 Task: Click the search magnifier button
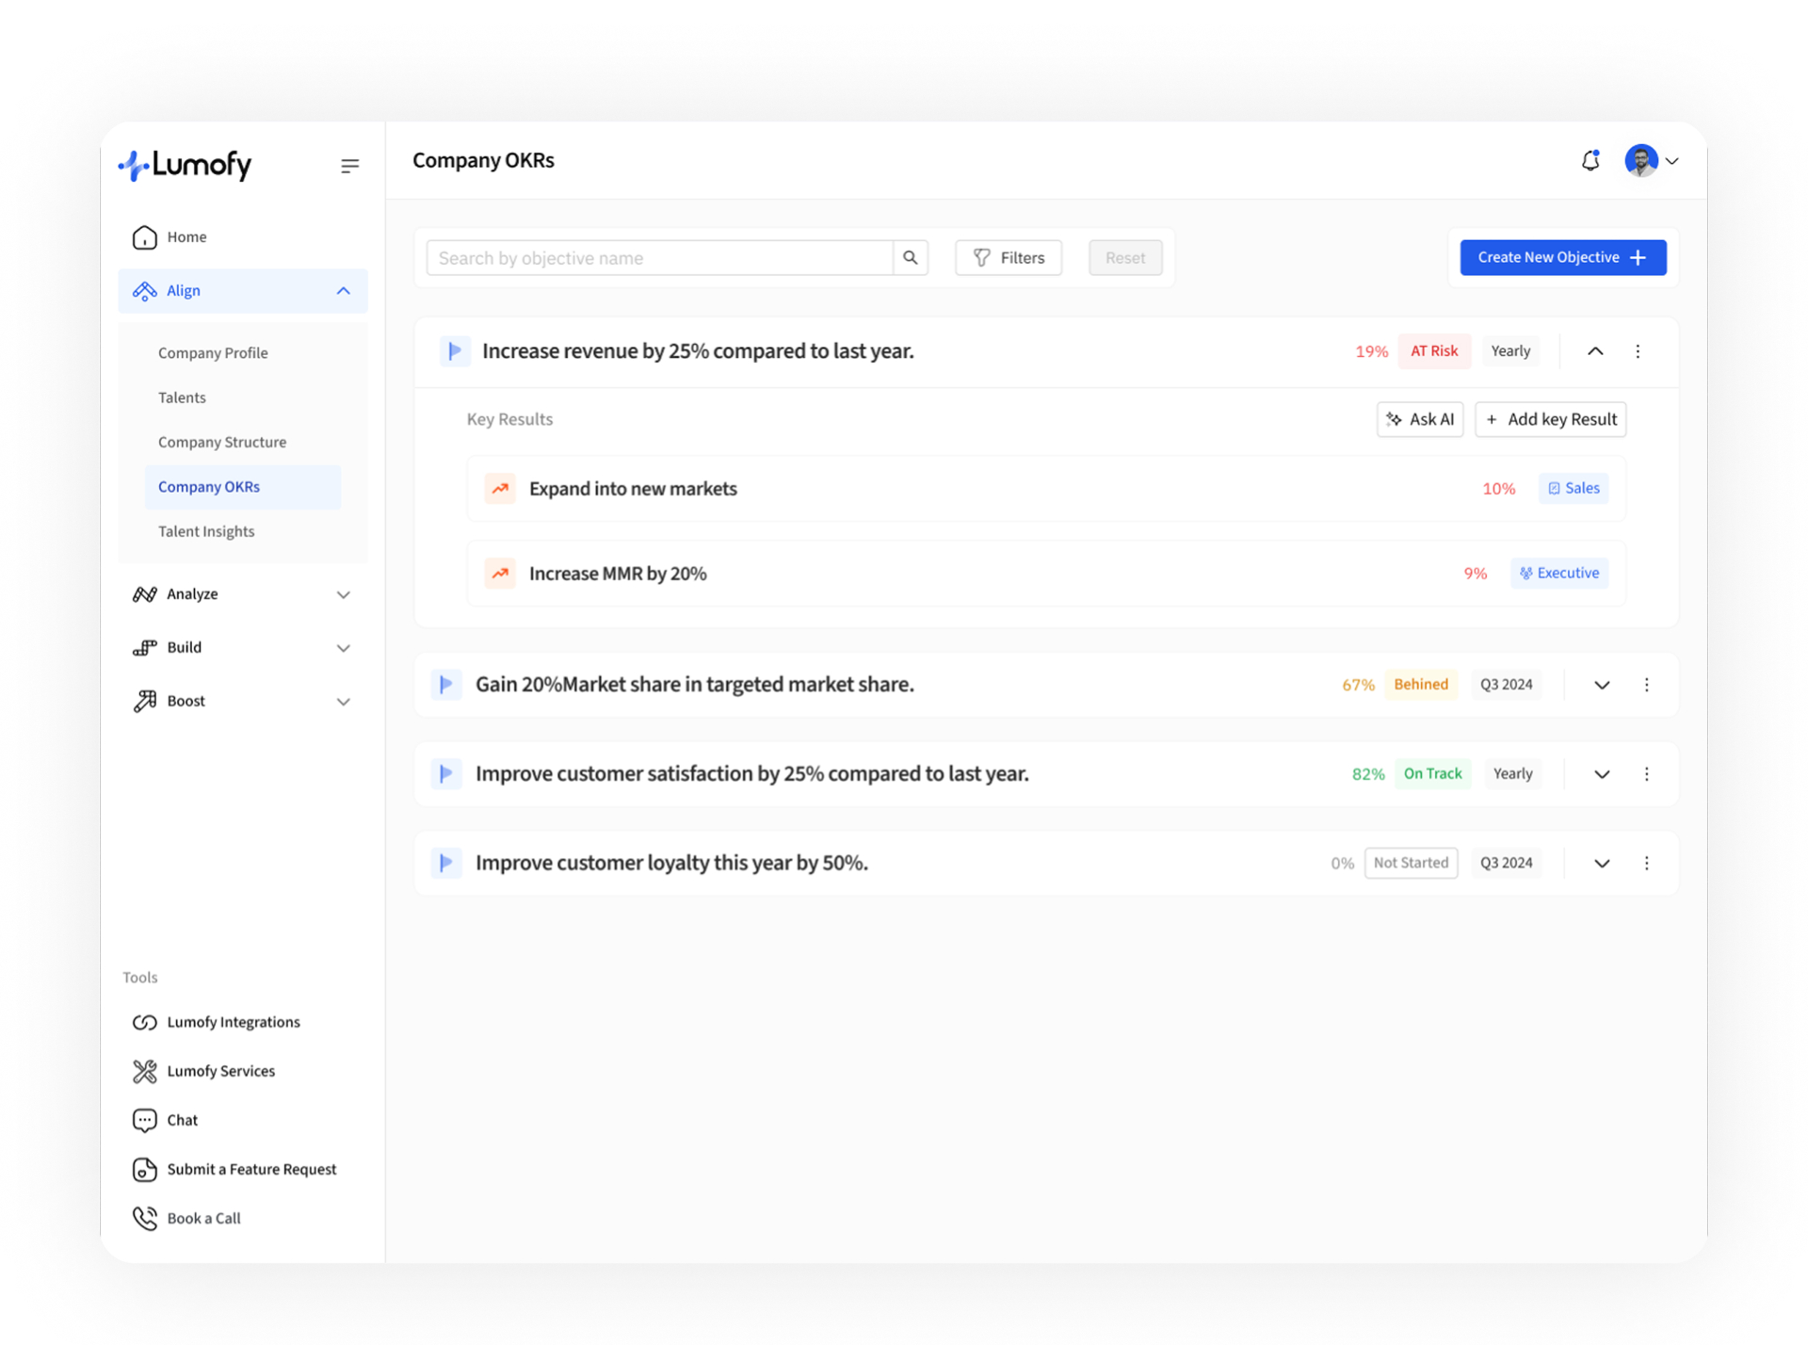[x=911, y=258]
